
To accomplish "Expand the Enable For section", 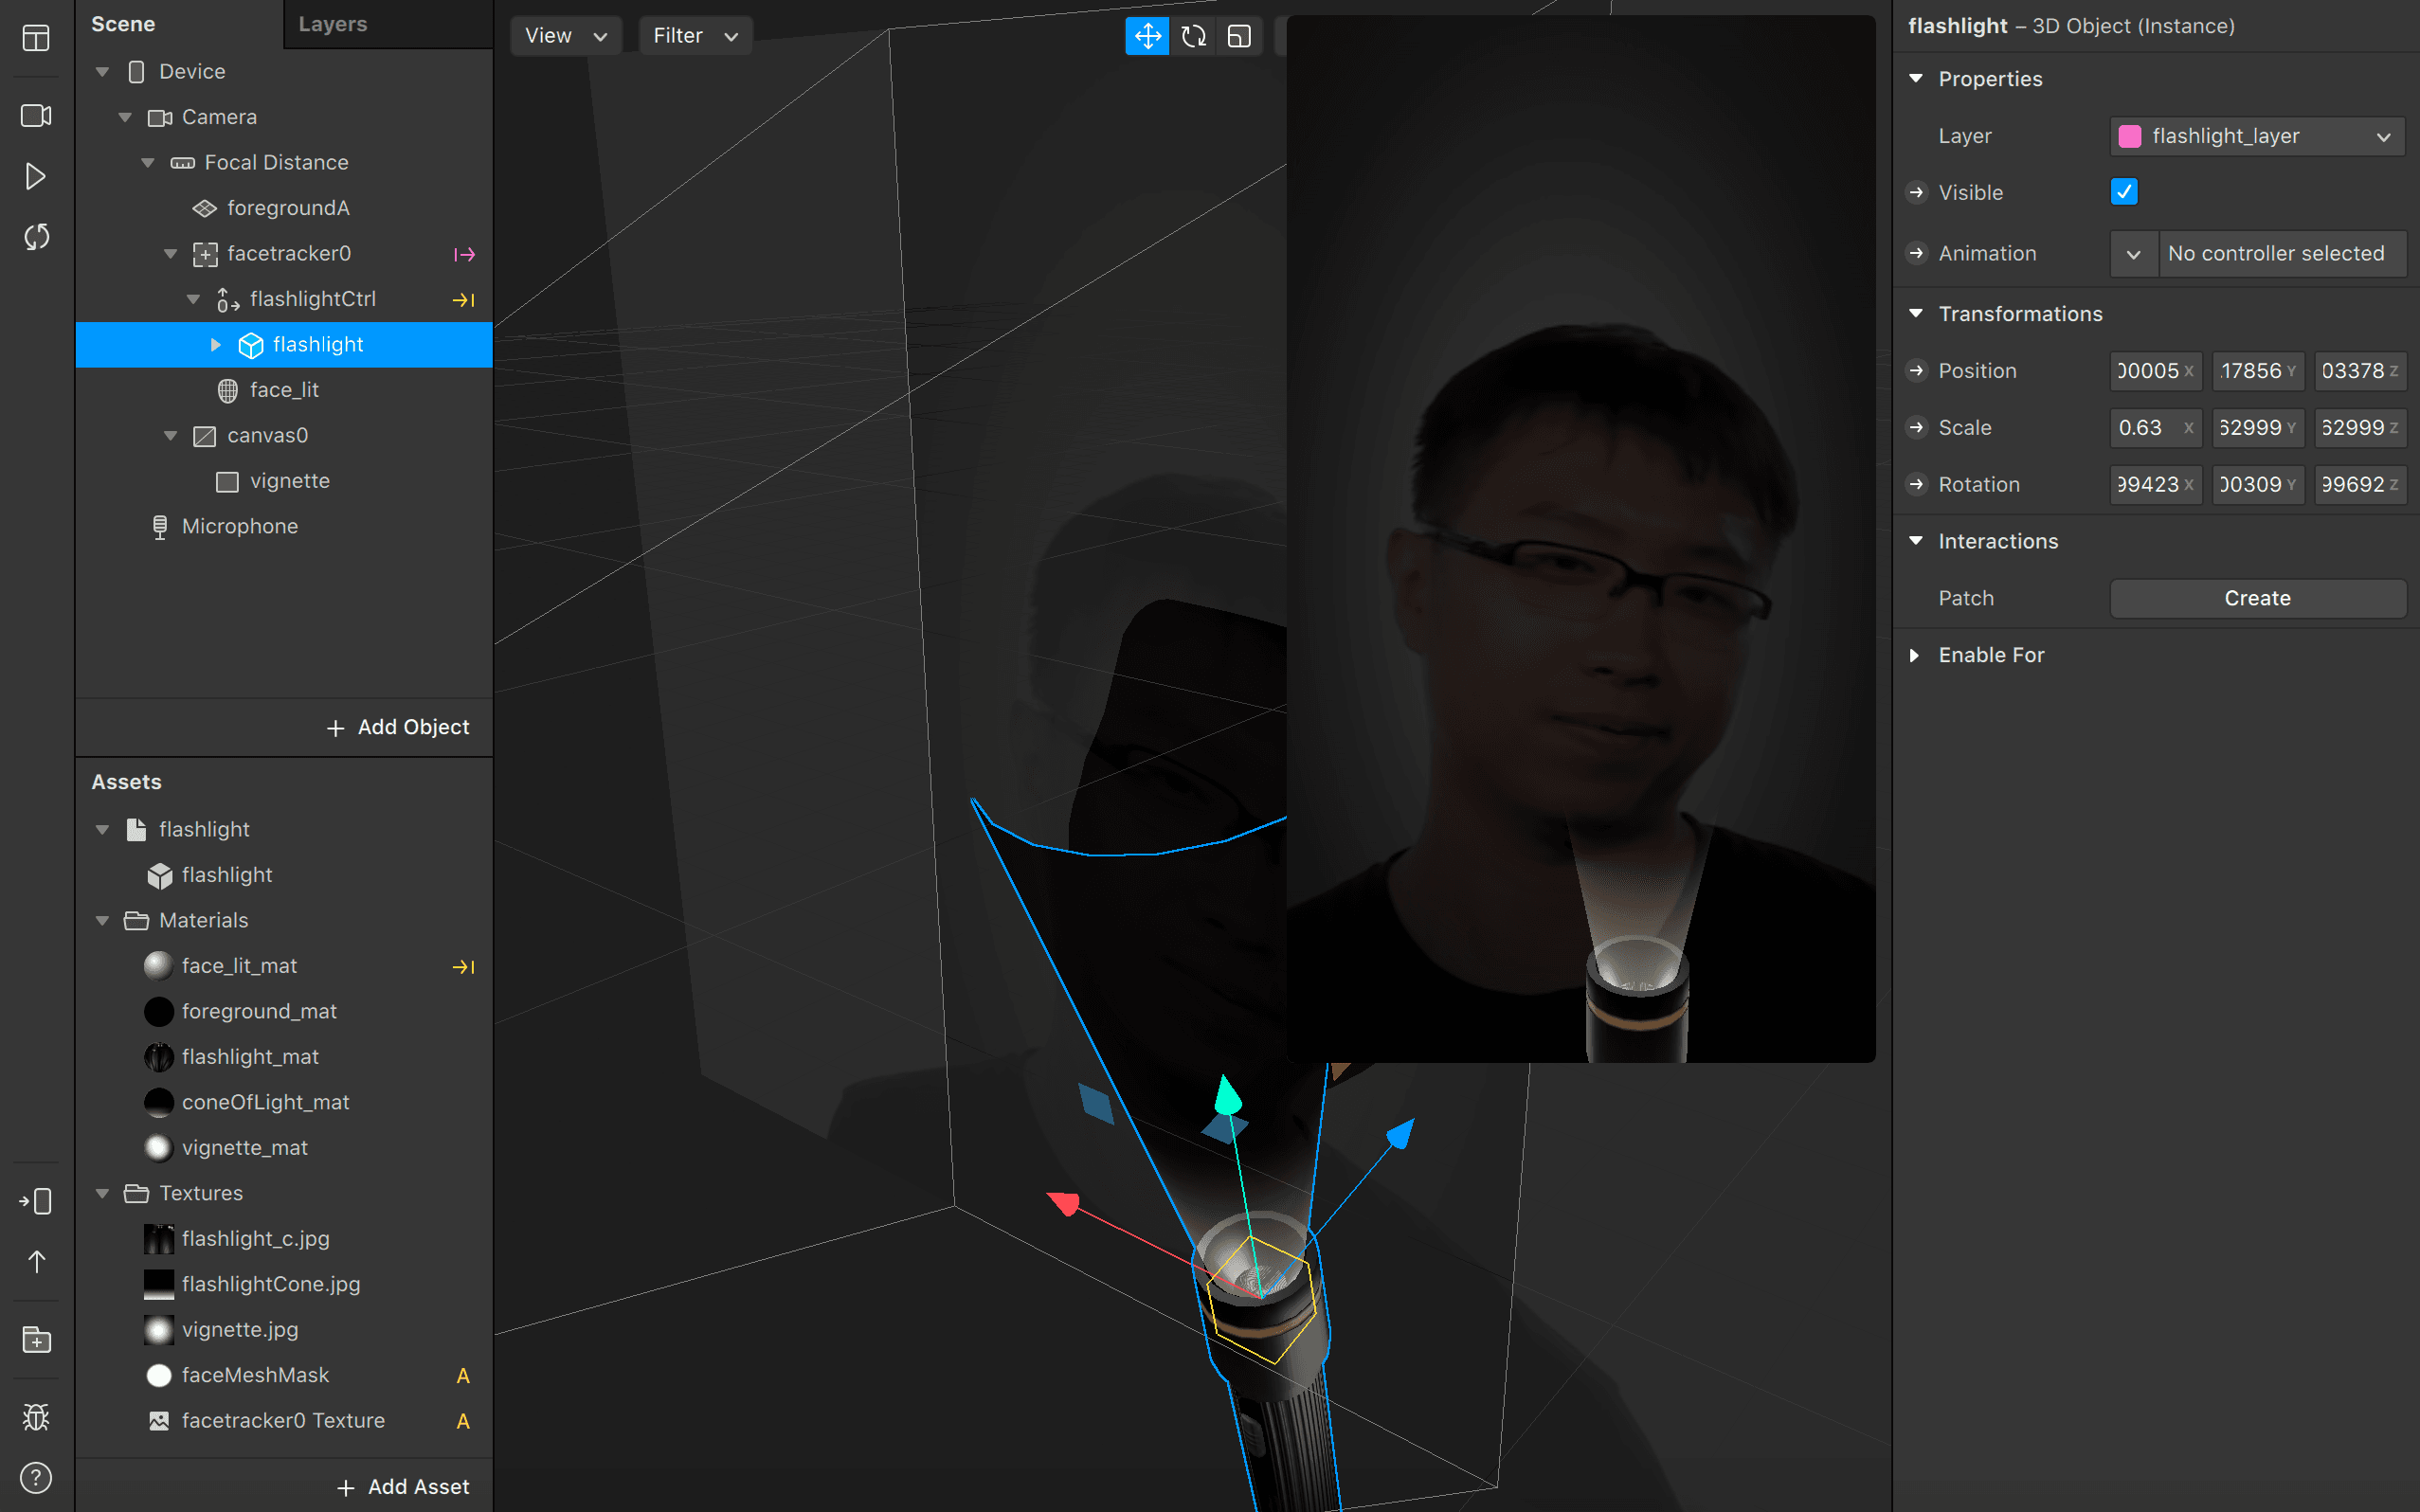I will (x=1915, y=655).
